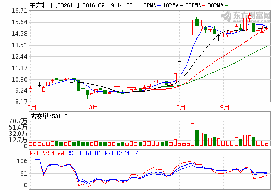Click the 13.51 price axis label
271x190 pixels.
[x=19, y=45]
